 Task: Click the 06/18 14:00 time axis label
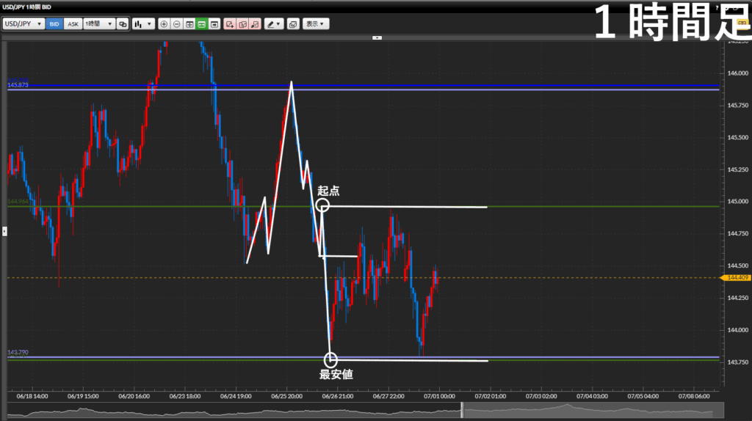pyautogui.click(x=32, y=396)
